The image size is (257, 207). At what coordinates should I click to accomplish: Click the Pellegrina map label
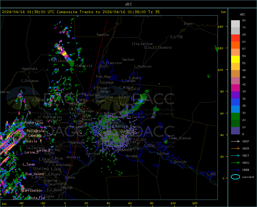pos(36,131)
